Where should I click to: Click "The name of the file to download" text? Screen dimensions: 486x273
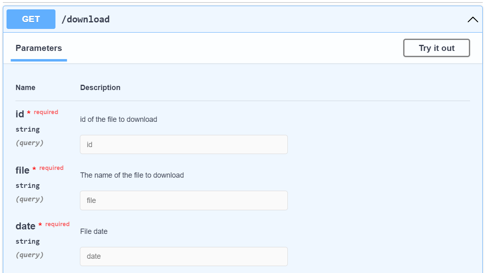tap(132, 175)
